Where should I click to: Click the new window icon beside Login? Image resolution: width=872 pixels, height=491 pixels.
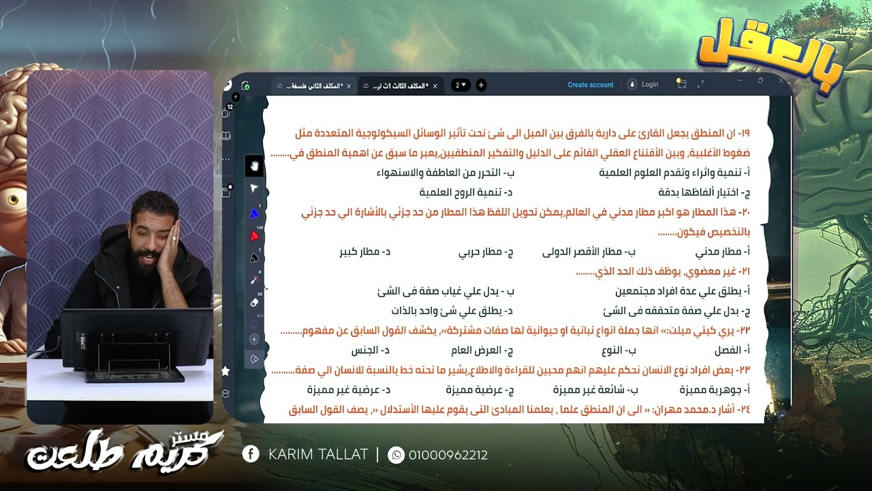pos(681,83)
